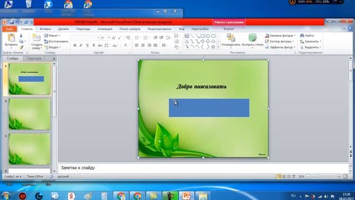Click the Paste (Вставить) clipboard icon

pos(11,38)
